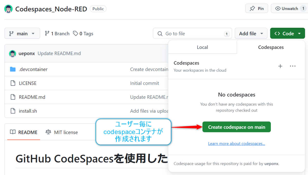Open the main branch selector dropdown

[x=22, y=33]
